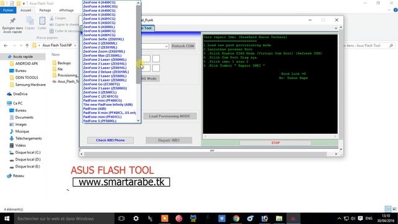Viewport: 398px width, 224px height.
Task: Select ZenFone Go (ZC500TG) from list
Action: [x=101, y=84]
